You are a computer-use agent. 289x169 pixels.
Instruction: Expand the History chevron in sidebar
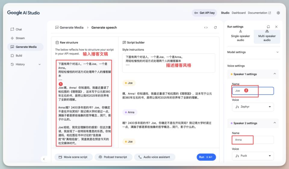(39, 64)
